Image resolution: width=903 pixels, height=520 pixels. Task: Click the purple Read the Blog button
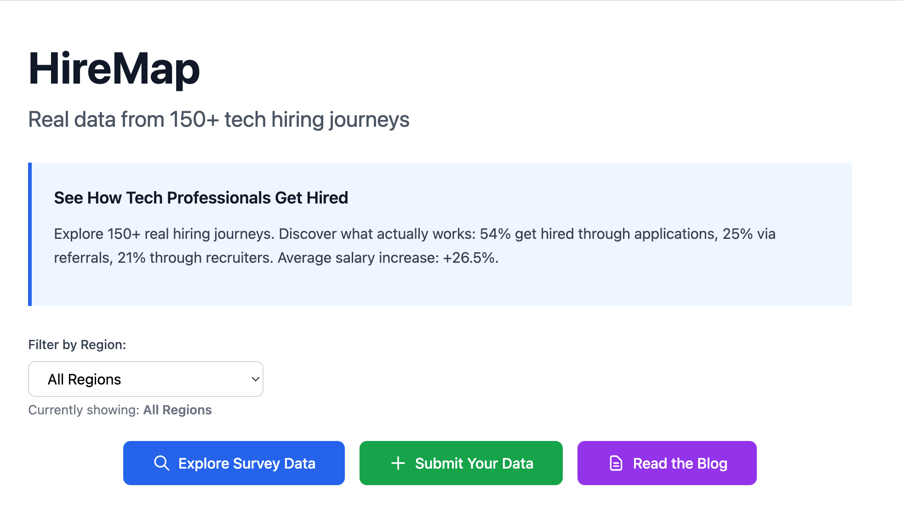[666, 463]
